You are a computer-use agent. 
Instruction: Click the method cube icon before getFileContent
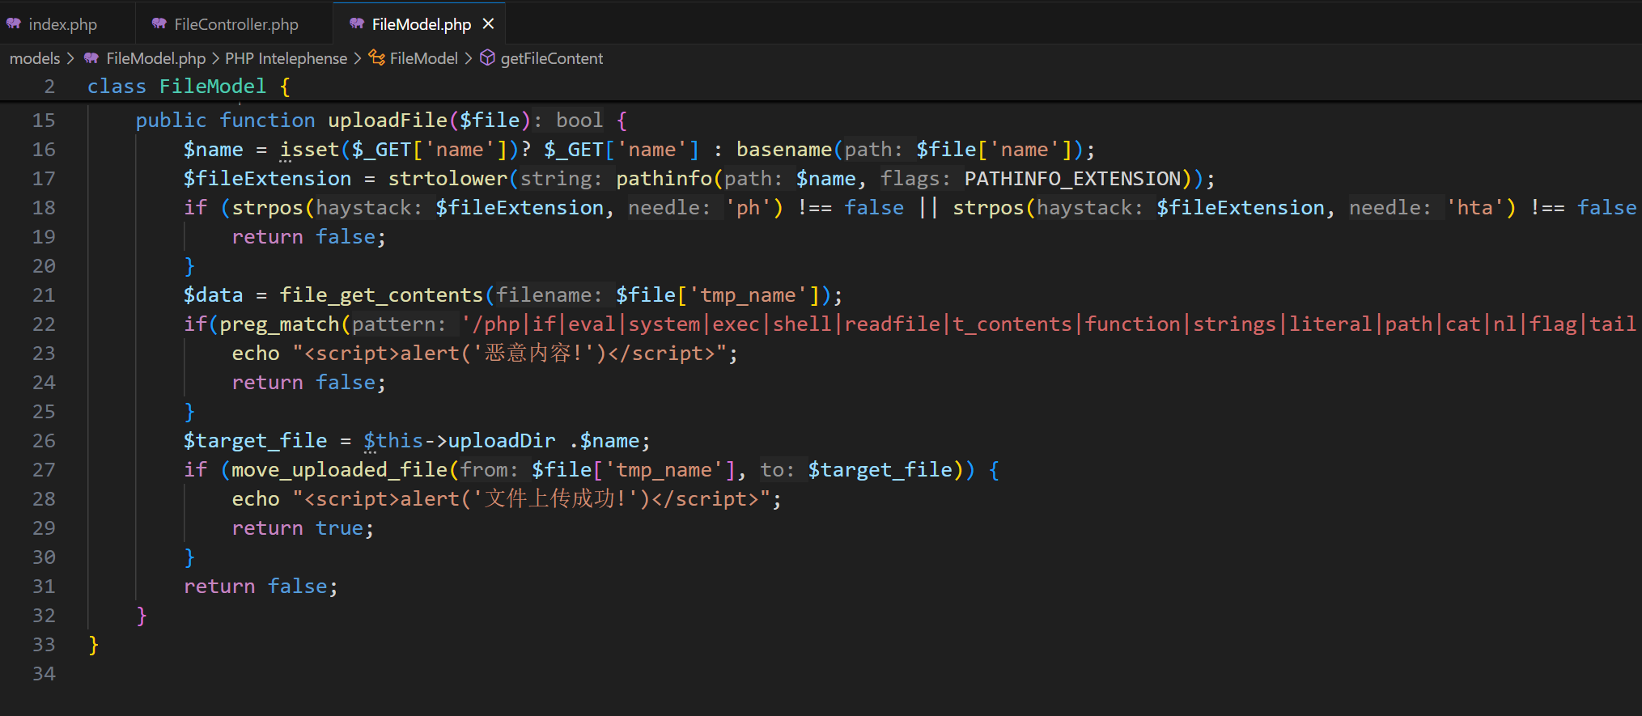[487, 58]
